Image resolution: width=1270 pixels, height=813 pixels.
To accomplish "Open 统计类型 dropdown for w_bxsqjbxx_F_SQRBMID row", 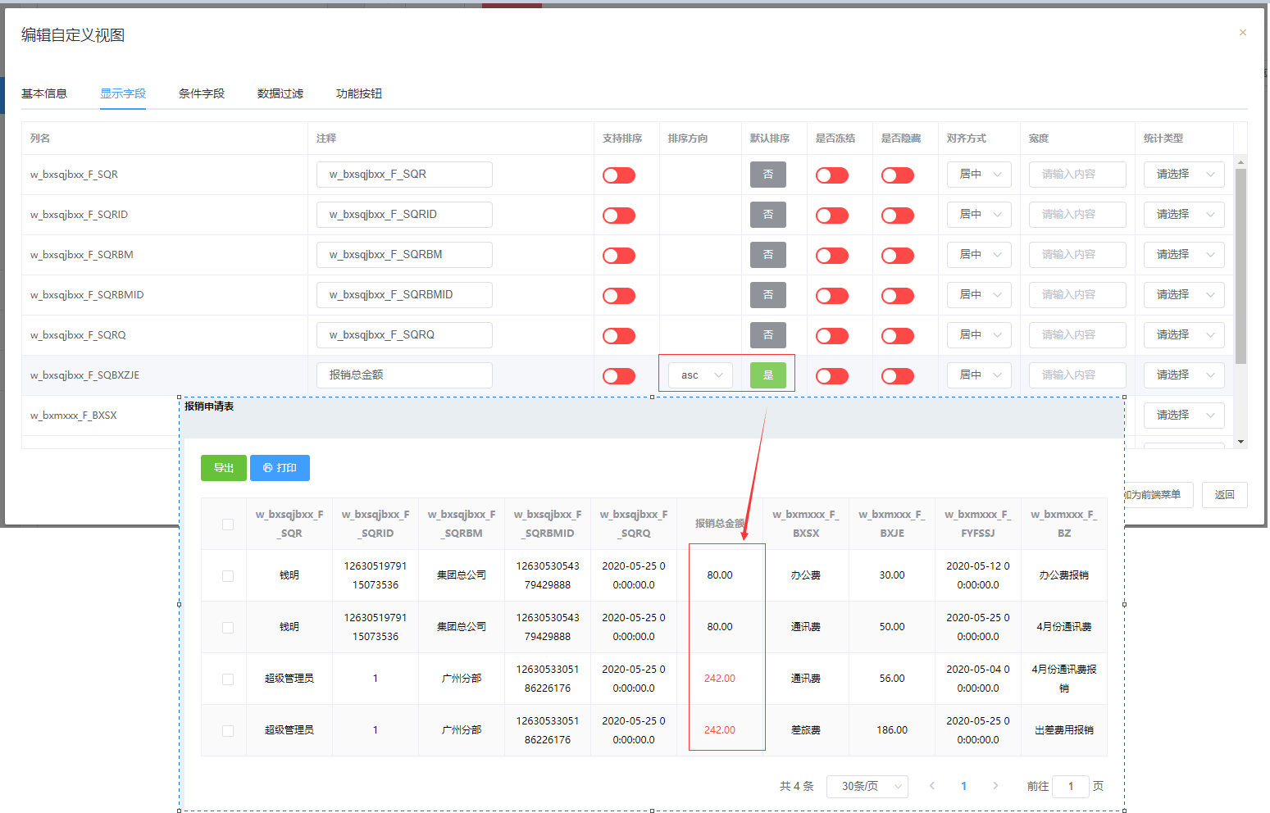I will (x=1184, y=295).
